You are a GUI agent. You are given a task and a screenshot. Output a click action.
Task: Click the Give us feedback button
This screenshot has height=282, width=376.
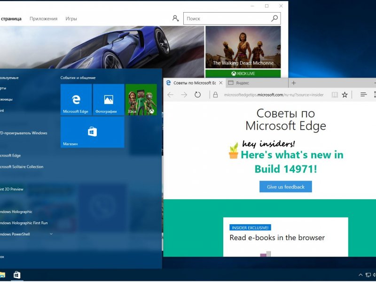tap(285, 187)
